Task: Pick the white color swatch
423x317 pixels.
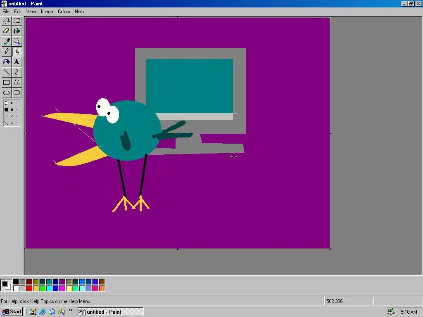Action: (x=16, y=289)
